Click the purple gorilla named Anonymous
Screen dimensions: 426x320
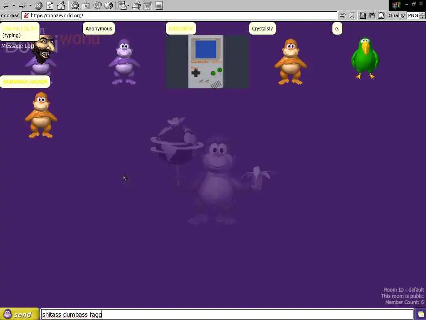coord(124,62)
